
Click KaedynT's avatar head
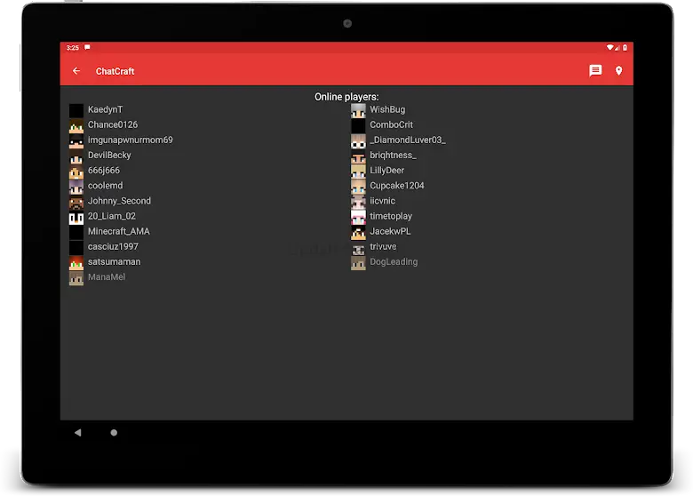coord(76,110)
